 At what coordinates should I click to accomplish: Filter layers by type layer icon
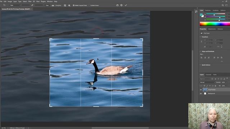pyautogui.click(x=218, y=79)
